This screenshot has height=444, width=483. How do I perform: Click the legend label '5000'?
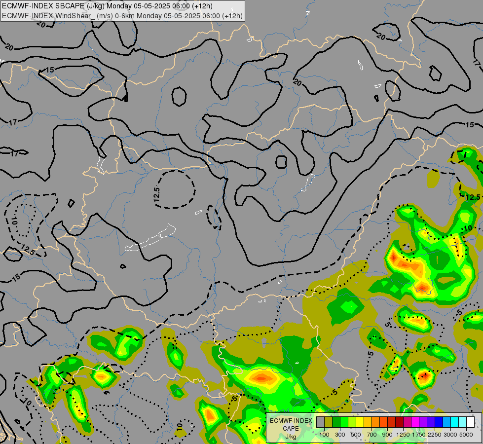[466, 435]
